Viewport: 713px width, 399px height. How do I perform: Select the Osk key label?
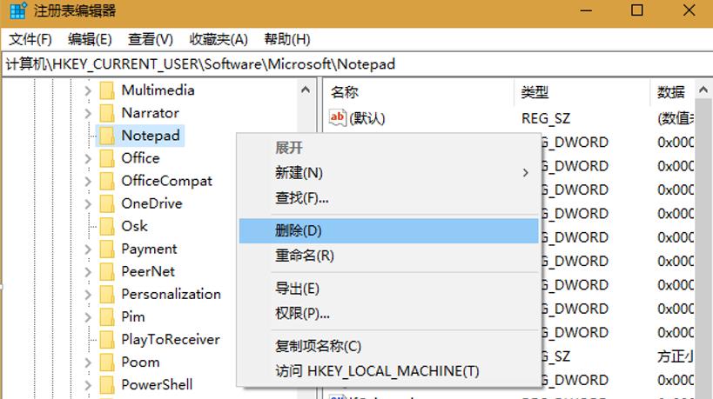(134, 227)
